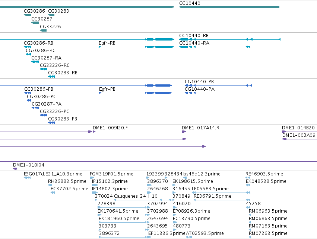Select the CG30286-PB protein label
317x239 pixels.
point(39,89)
